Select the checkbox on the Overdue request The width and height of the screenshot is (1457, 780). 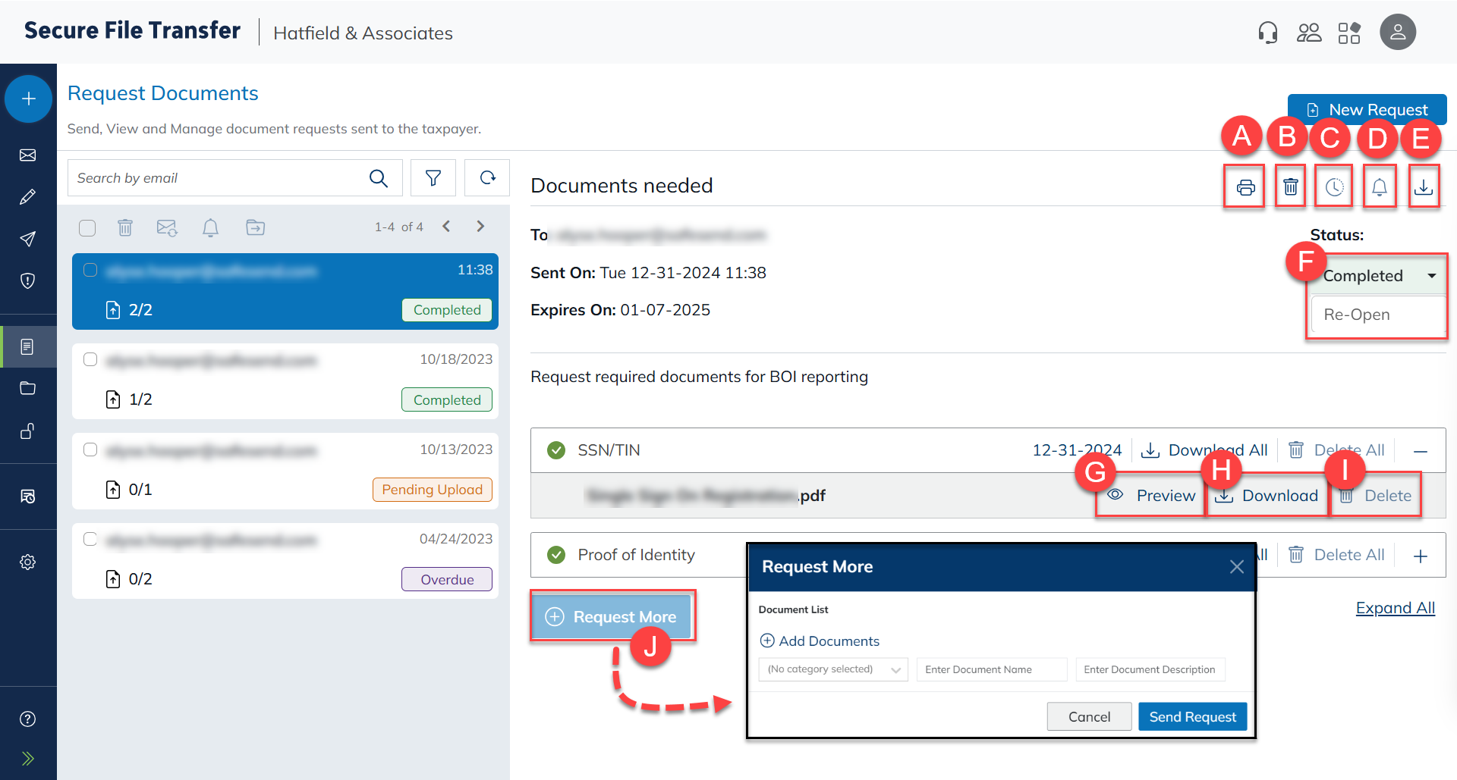(x=90, y=539)
